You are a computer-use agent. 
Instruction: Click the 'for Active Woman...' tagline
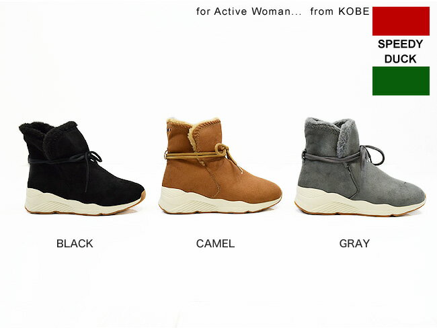(x=249, y=11)
